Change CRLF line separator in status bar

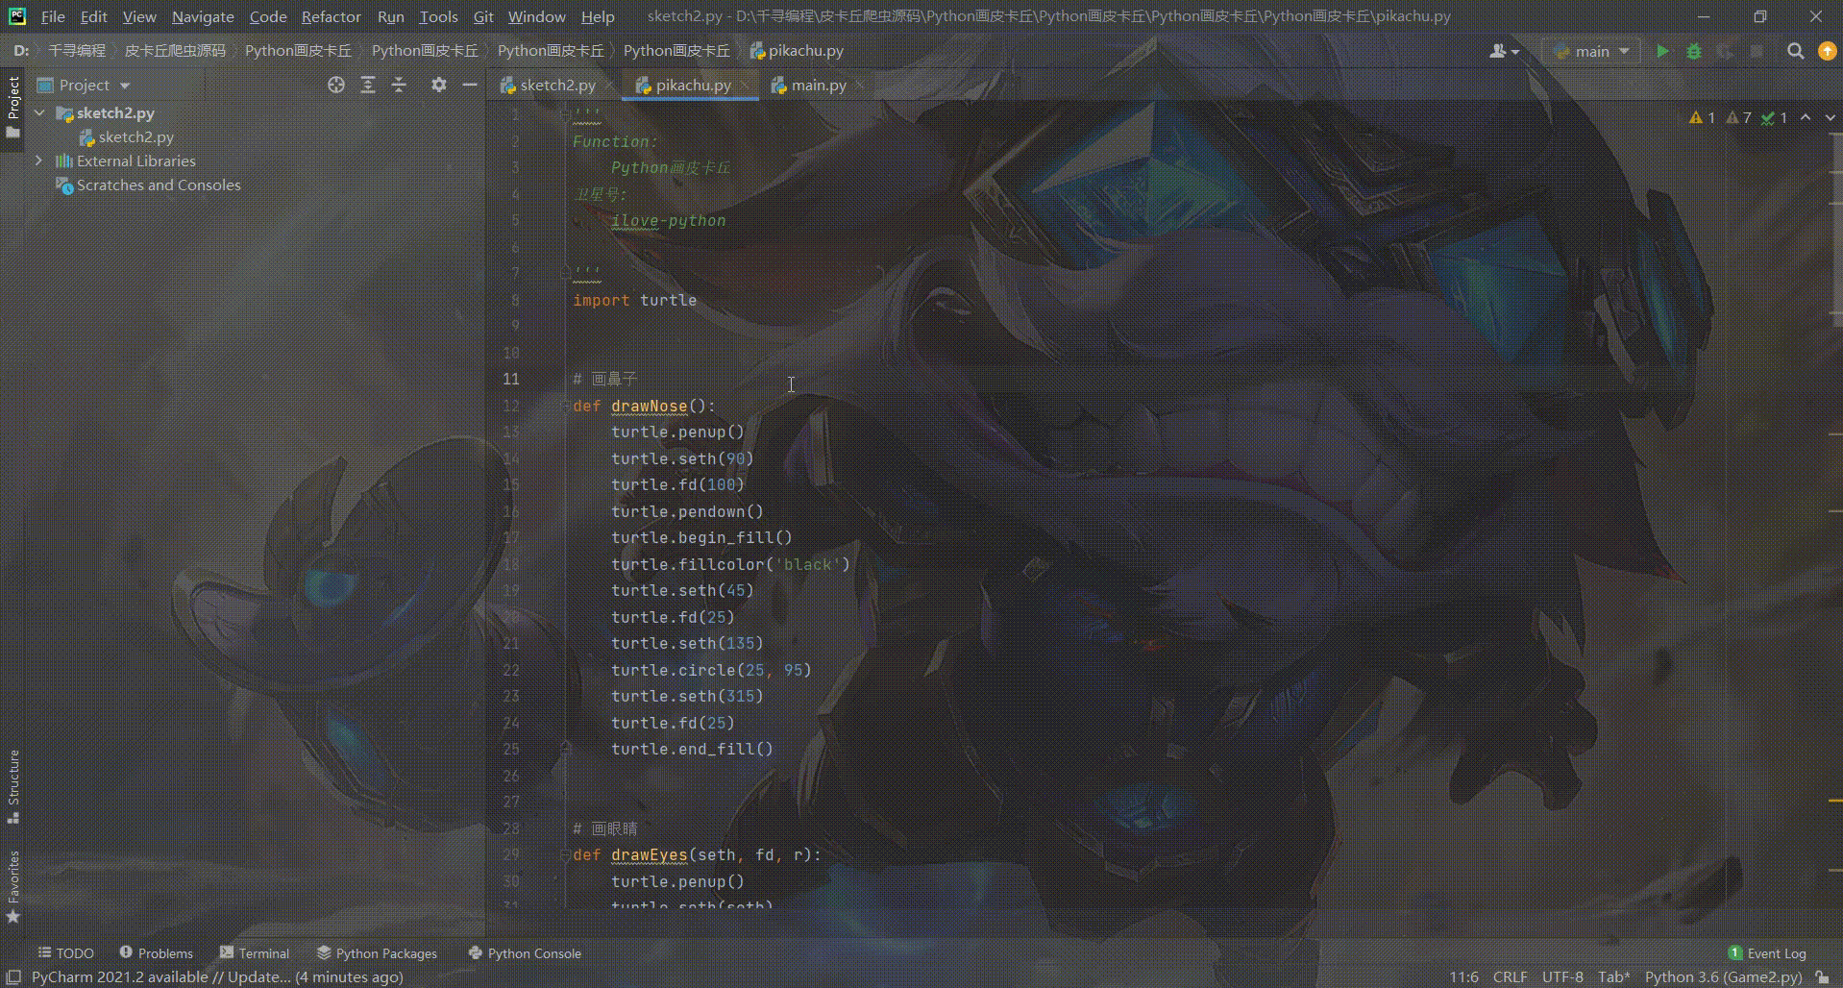point(1510,976)
